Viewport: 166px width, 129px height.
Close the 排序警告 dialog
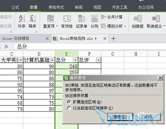click(160, 78)
